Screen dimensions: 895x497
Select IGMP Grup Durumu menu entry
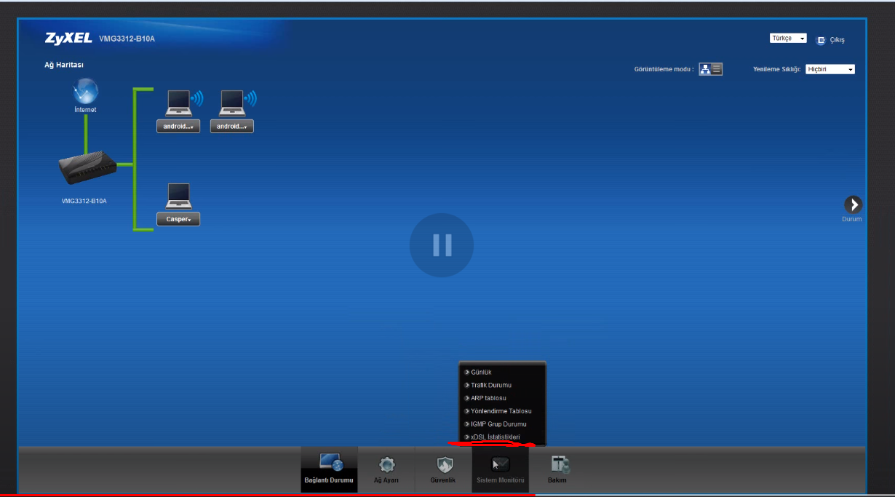click(498, 424)
